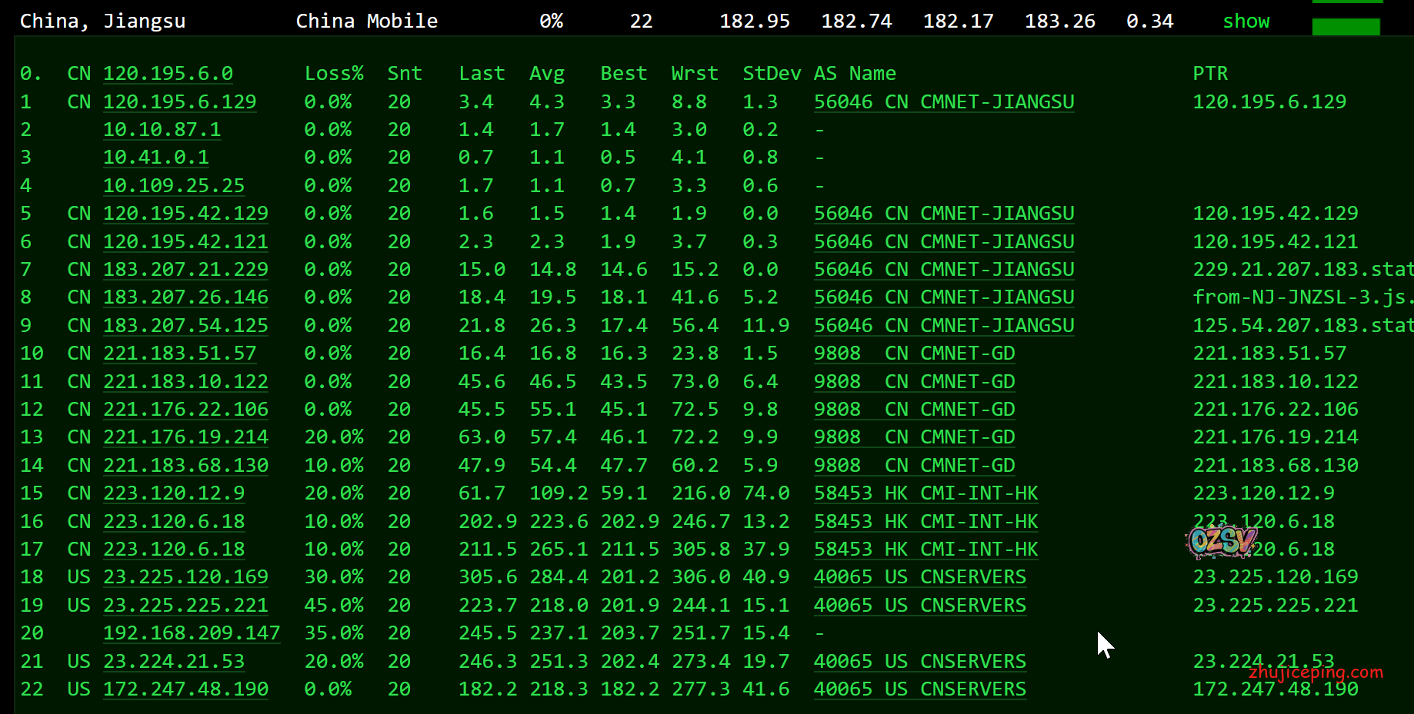The width and height of the screenshot is (1414, 714).
Task: Click AS 58453 CMI-INT-HK on hop 15
Action: click(925, 493)
